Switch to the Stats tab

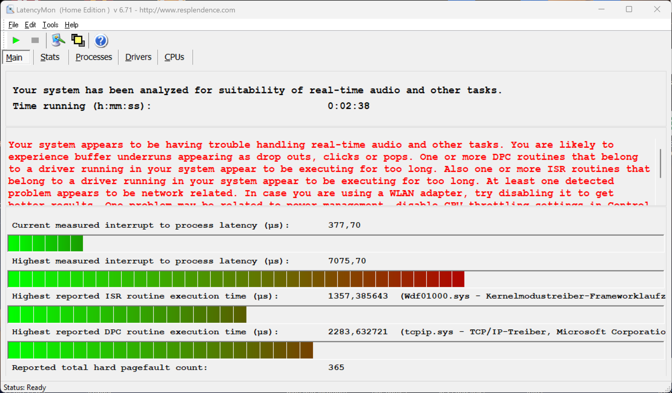point(50,57)
